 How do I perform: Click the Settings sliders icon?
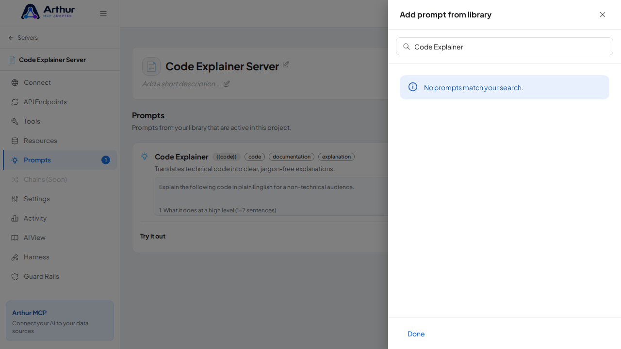coord(15,199)
